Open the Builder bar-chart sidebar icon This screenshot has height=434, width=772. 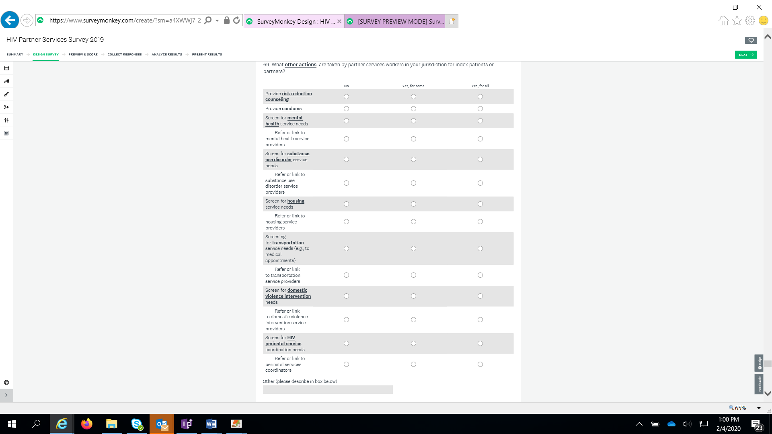(x=6, y=81)
